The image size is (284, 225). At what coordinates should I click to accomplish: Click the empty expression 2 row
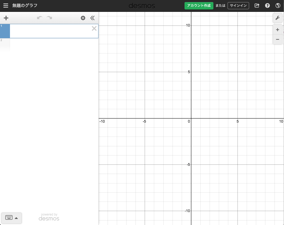pos(49,45)
